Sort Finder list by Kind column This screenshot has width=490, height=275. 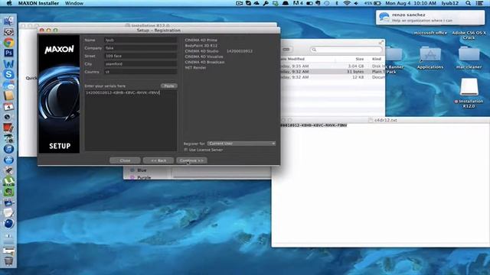click(x=377, y=59)
